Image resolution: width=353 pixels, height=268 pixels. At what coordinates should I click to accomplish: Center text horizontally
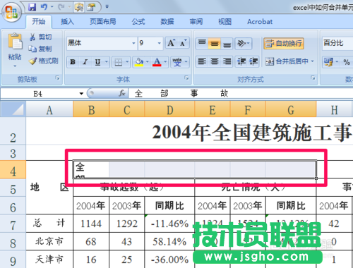click(215, 61)
